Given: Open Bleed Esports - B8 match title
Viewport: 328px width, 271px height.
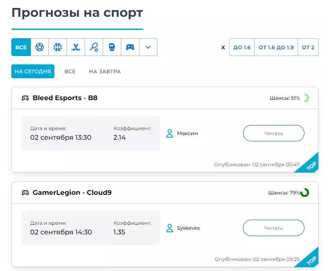Looking at the screenshot, I should (x=65, y=98).
